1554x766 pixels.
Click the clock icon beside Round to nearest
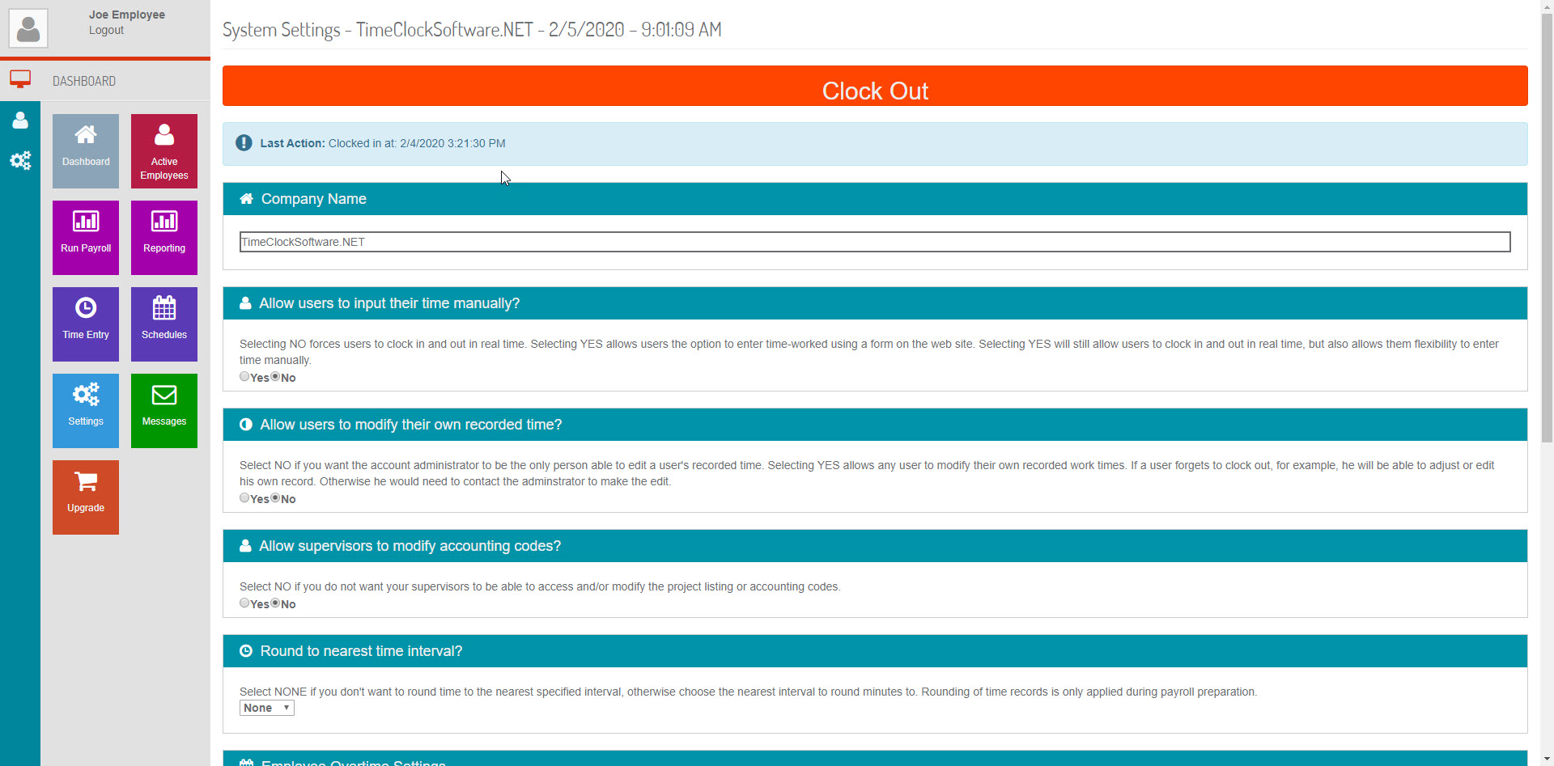pyautogui.click(x=246, y=651)
